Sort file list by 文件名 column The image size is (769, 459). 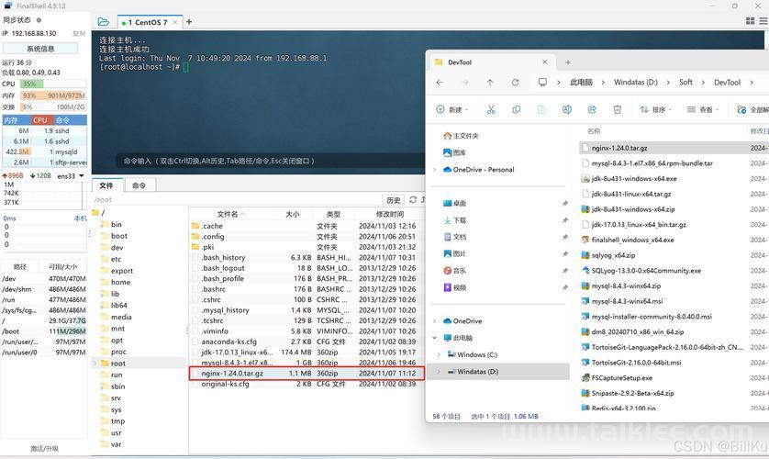[x=230, y=214]
